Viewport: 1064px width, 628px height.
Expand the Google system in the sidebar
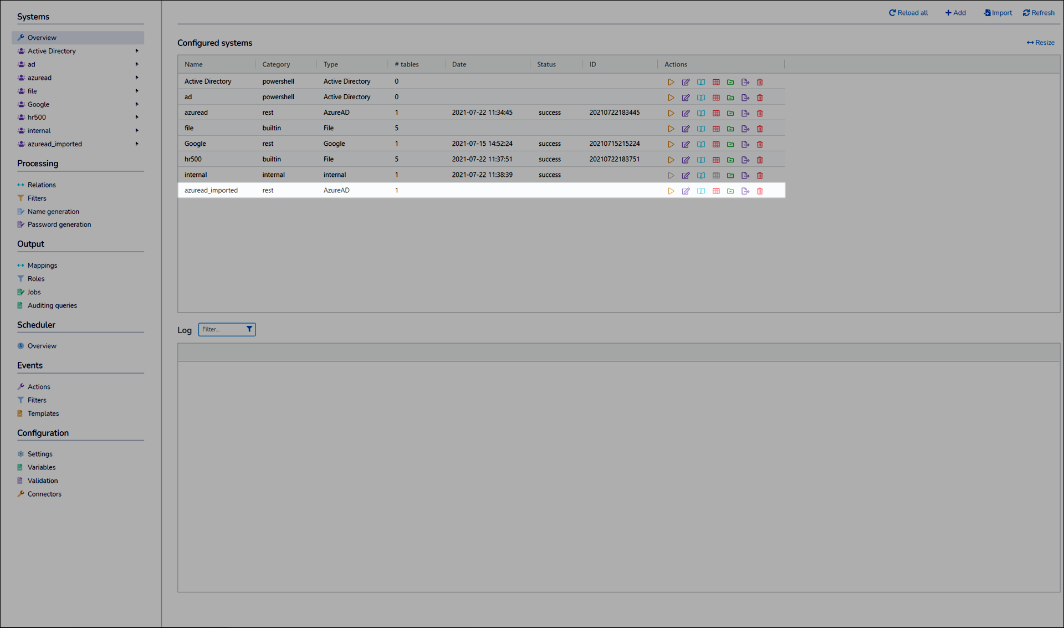click(137, 104)
